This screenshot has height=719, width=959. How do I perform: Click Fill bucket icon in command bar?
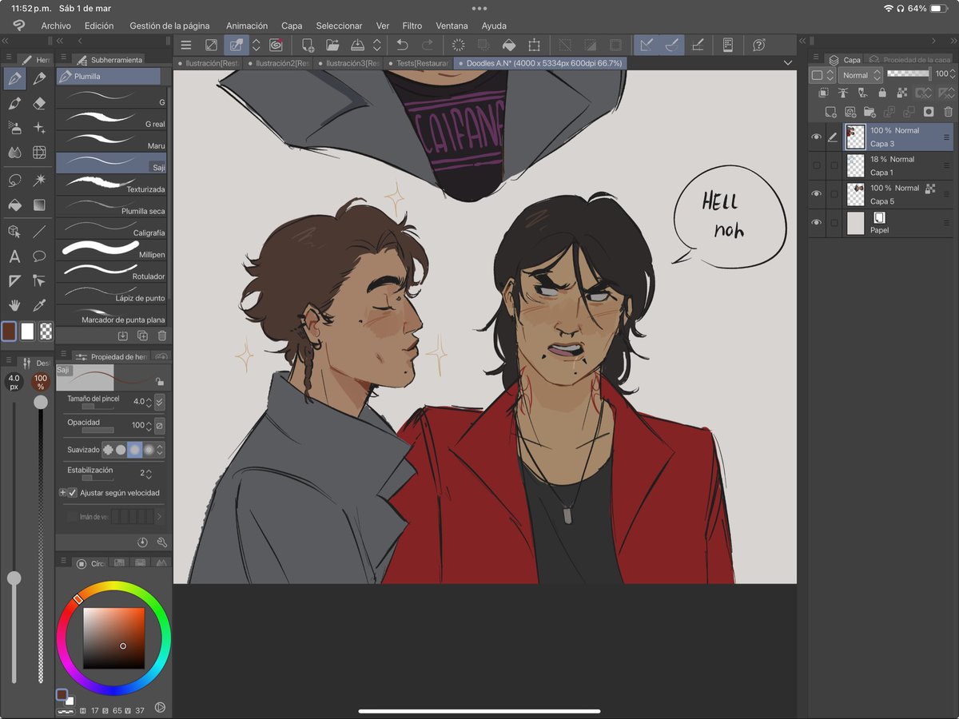tap(508, 46)
